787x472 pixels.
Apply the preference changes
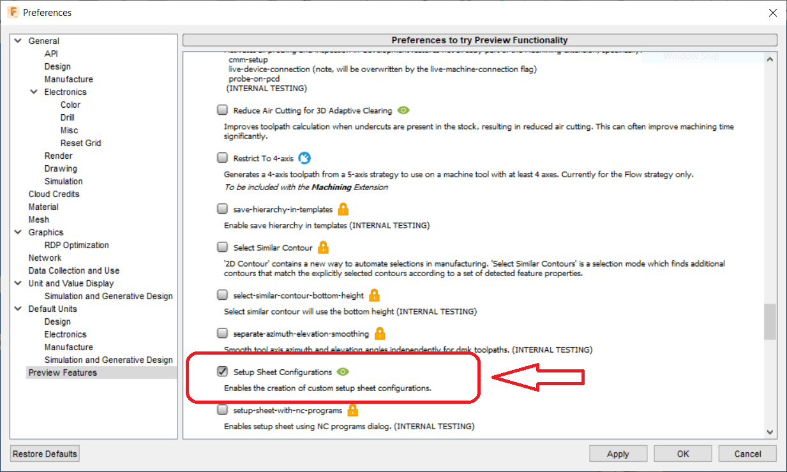point(617,453)
